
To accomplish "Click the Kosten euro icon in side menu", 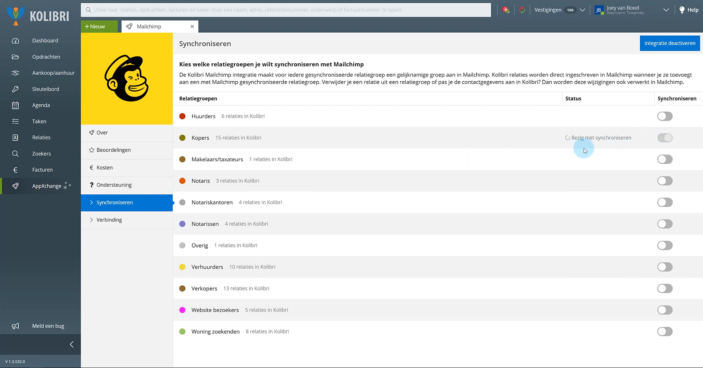I will click(x=92, y=168).
